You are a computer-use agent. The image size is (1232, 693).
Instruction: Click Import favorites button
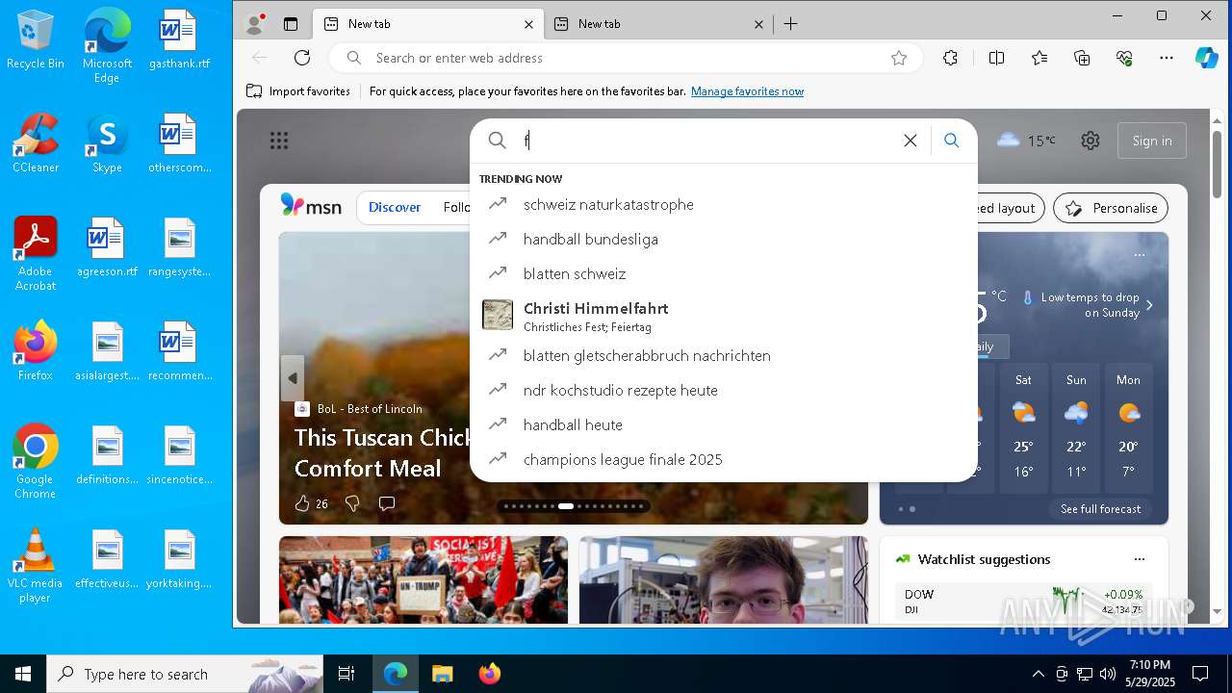[x=298, y=91]
